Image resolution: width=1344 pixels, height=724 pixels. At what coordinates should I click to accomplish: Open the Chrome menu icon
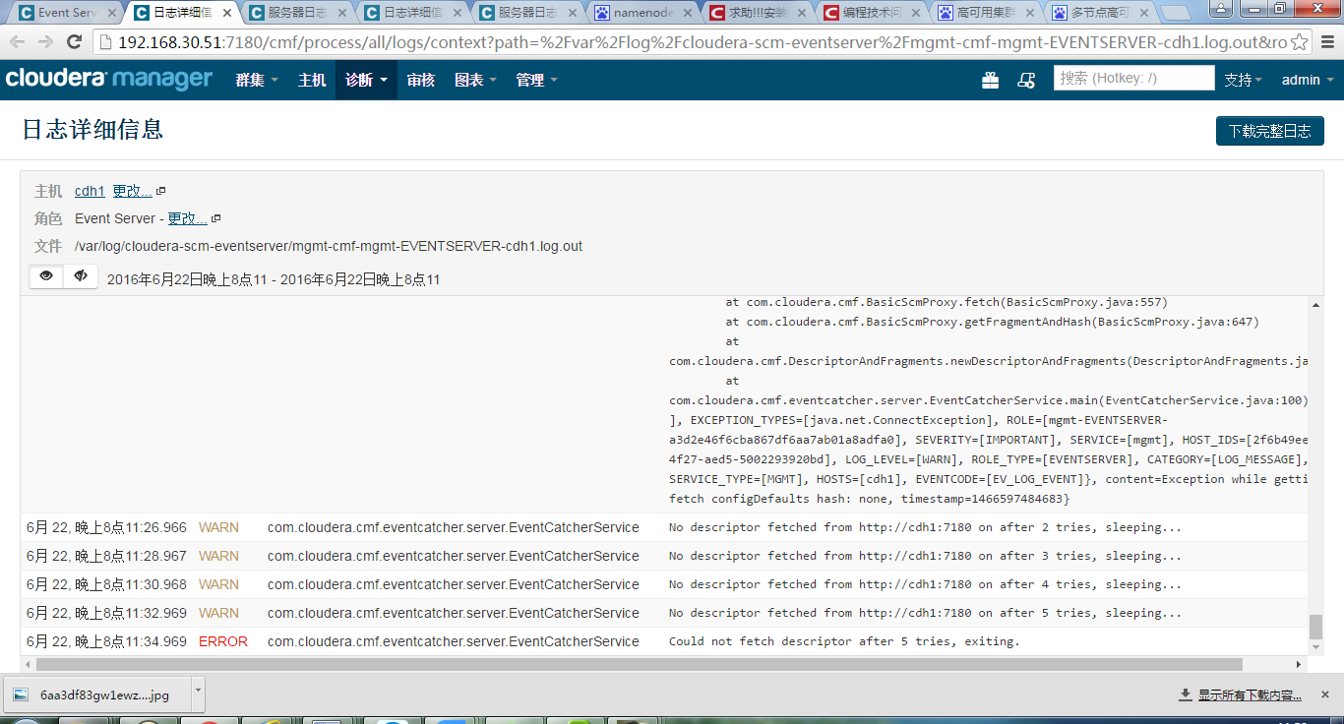point(1325,42)
